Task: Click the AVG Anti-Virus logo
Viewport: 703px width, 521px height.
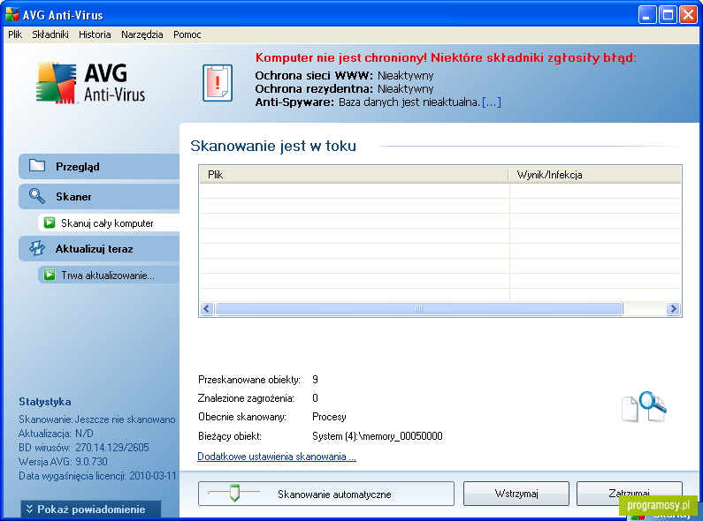Action: click(90, 83)
